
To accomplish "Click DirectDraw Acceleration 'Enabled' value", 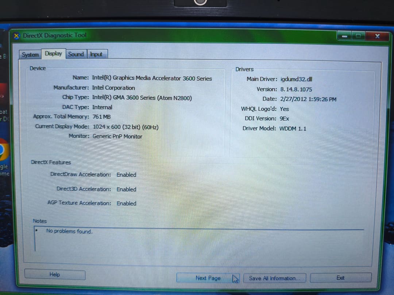I will [x=126, y=175].
